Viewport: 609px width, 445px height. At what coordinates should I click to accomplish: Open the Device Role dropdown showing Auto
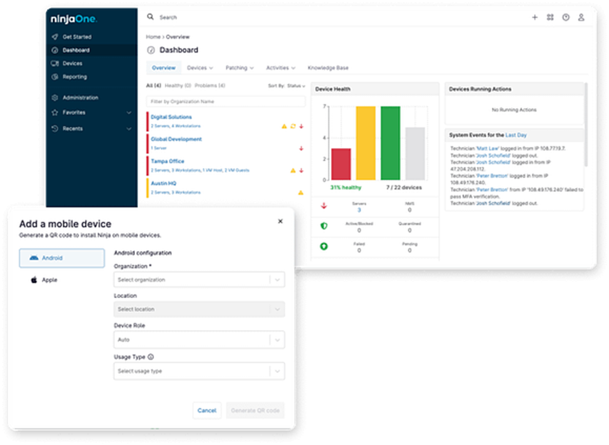coord(199,340)
